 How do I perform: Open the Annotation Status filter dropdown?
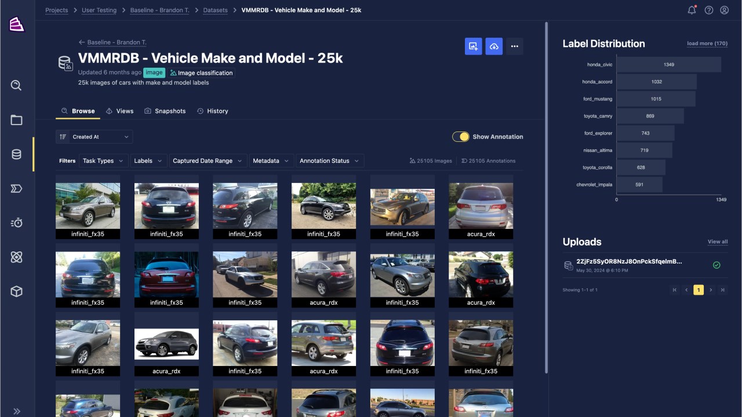(329, 160)
